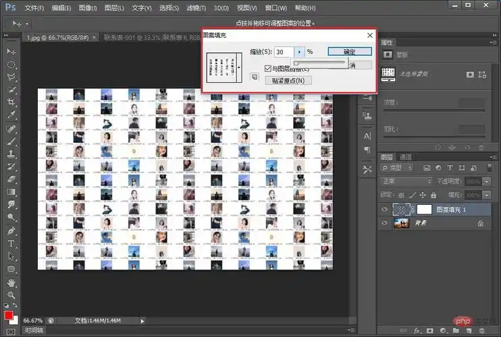Open the pattern picker dropdown arrow

[239, 67]
